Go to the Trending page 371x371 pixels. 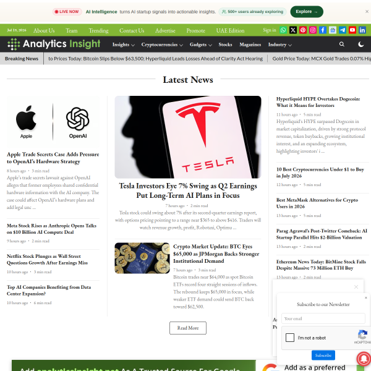click(99, 30)
